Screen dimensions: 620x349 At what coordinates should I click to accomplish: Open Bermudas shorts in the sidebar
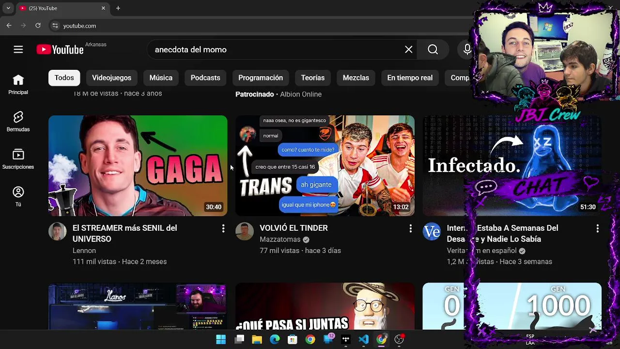click(x=18, y=122)
